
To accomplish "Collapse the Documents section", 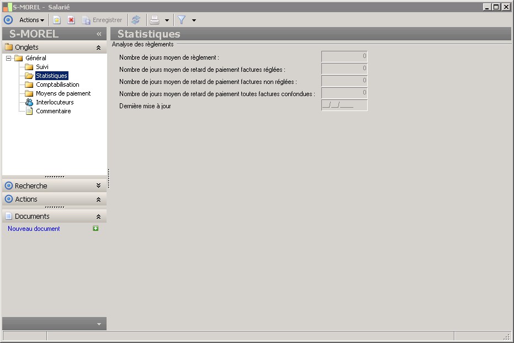I will pyautogui.click(x=98, y=217).
